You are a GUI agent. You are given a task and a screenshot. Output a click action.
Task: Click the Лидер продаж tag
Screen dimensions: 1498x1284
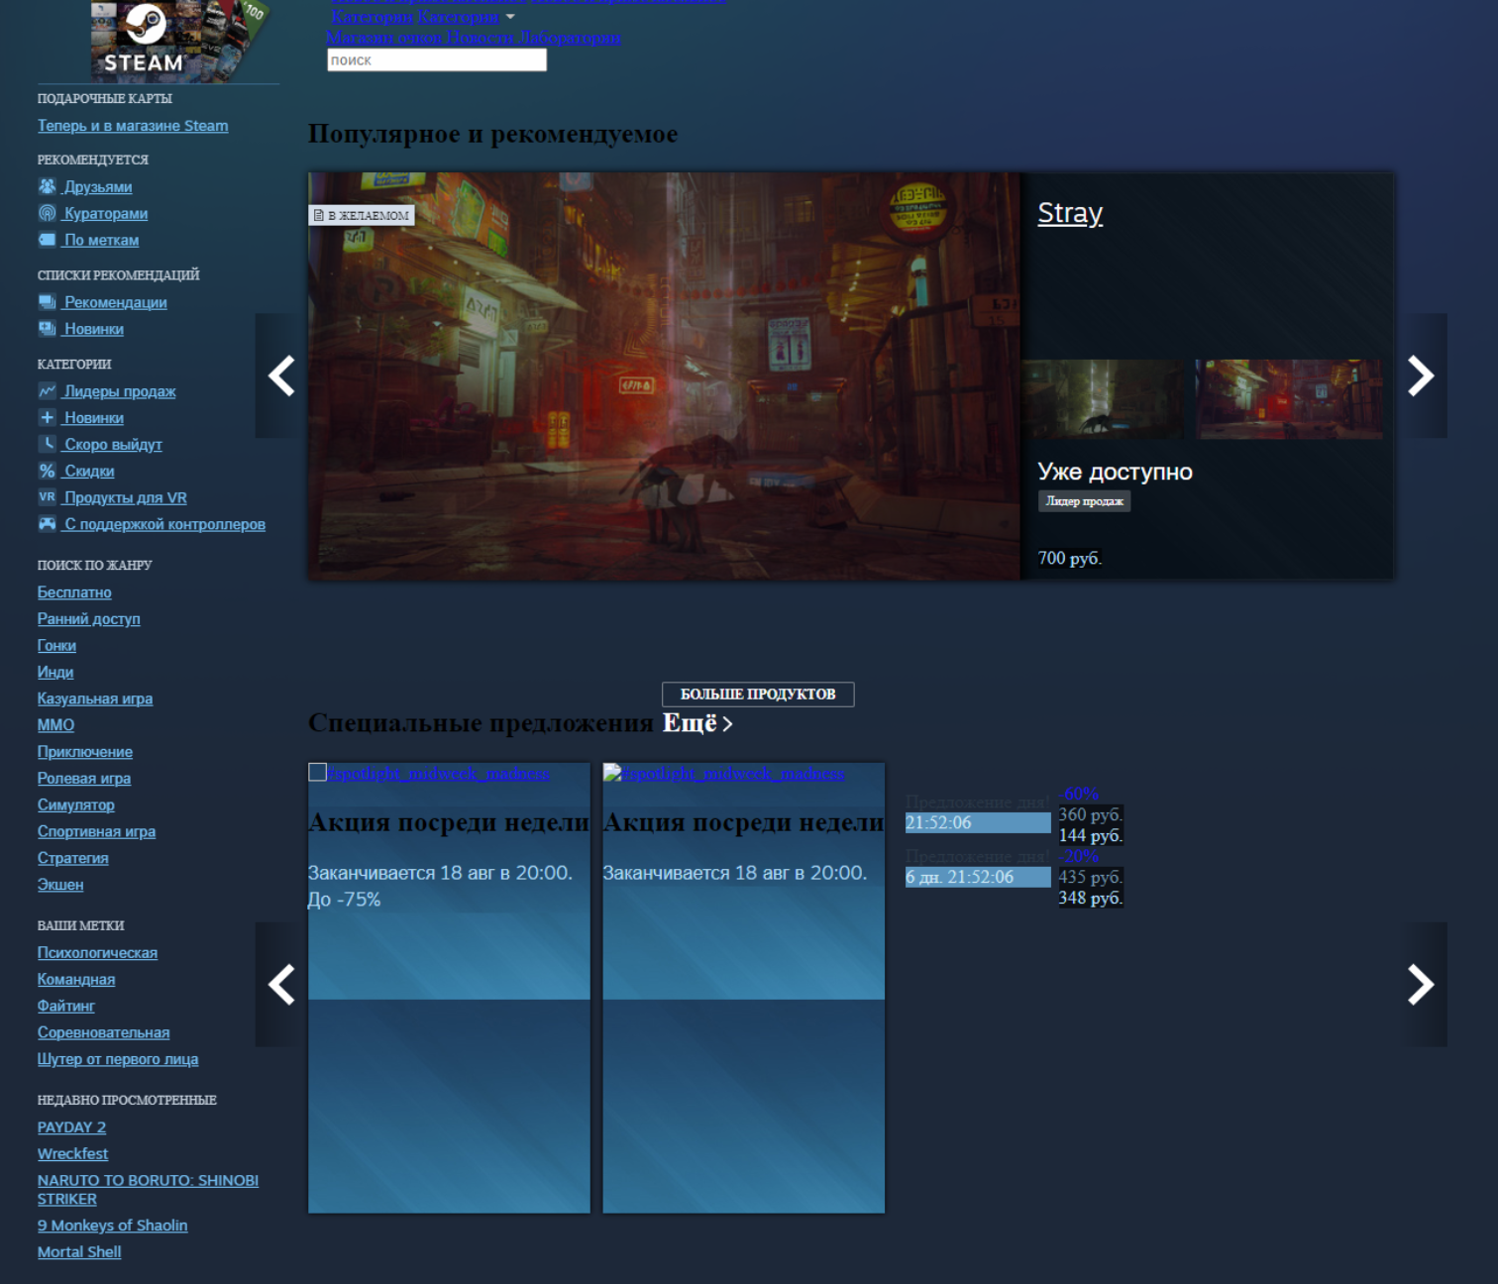(1085, 501)
